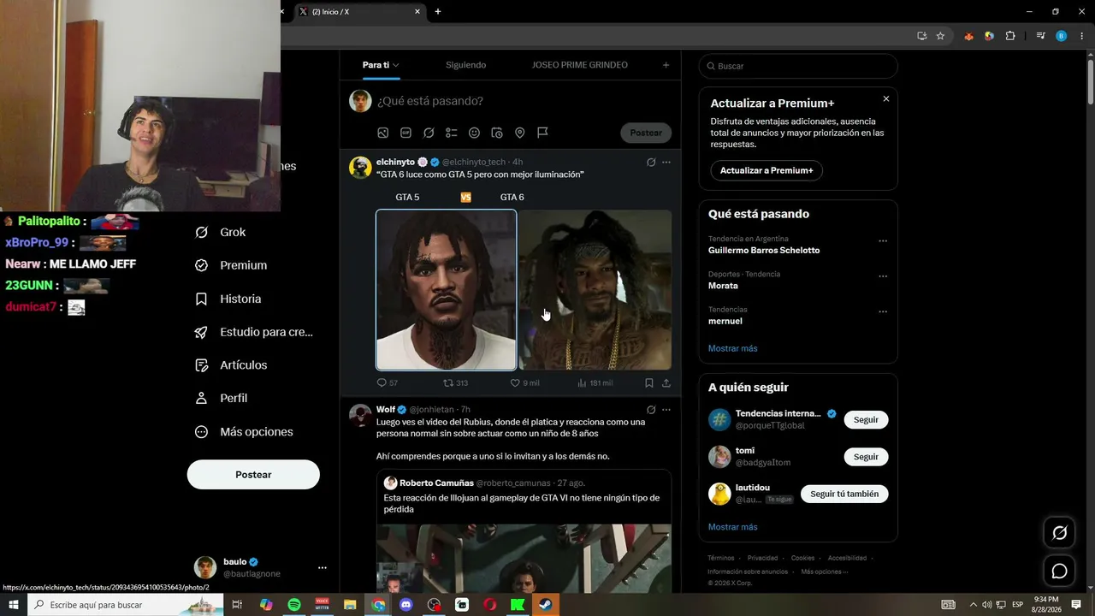Like the elchinyto post with 9 mil likes
The height and width of the screenshot is (616, 1095).
[524, 383]
